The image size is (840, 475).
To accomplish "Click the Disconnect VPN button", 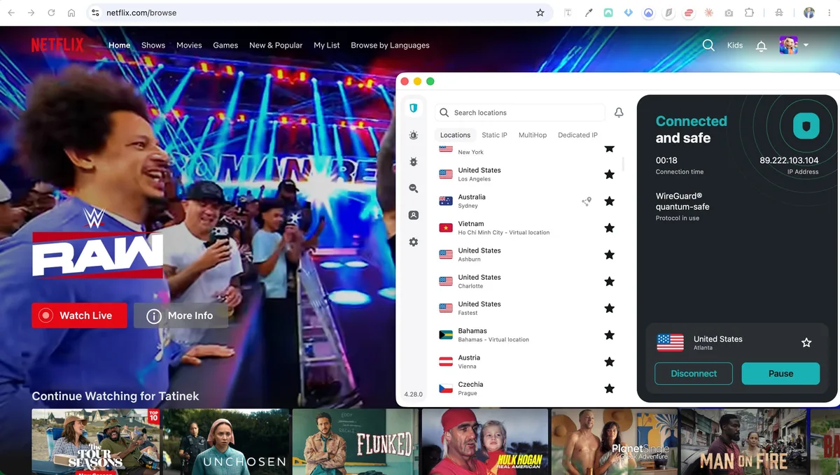I will tap(694, 374).
